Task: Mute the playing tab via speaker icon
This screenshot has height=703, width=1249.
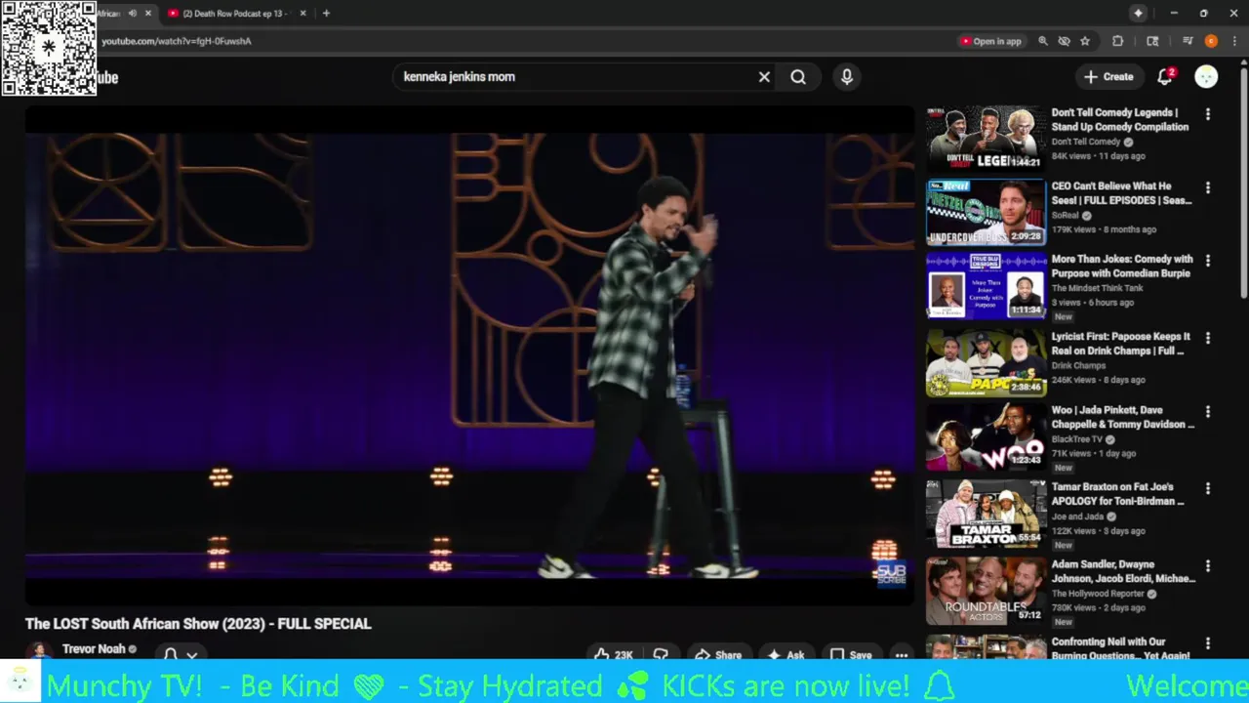Action: click(132, 14)
